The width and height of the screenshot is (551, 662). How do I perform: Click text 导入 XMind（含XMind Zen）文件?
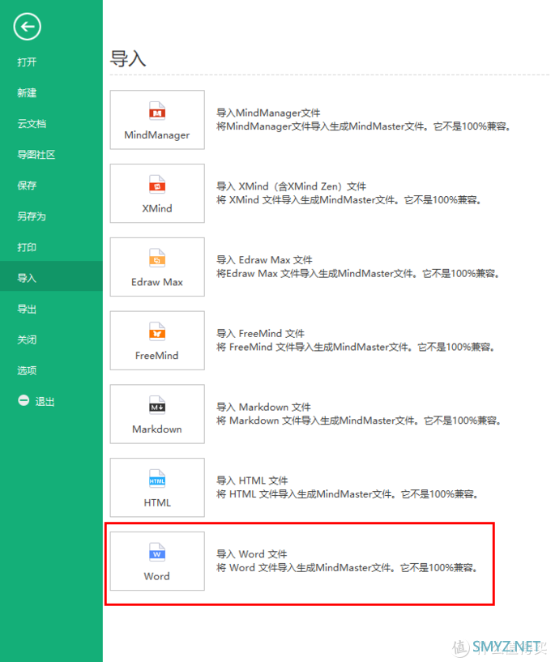coord(292,186)
